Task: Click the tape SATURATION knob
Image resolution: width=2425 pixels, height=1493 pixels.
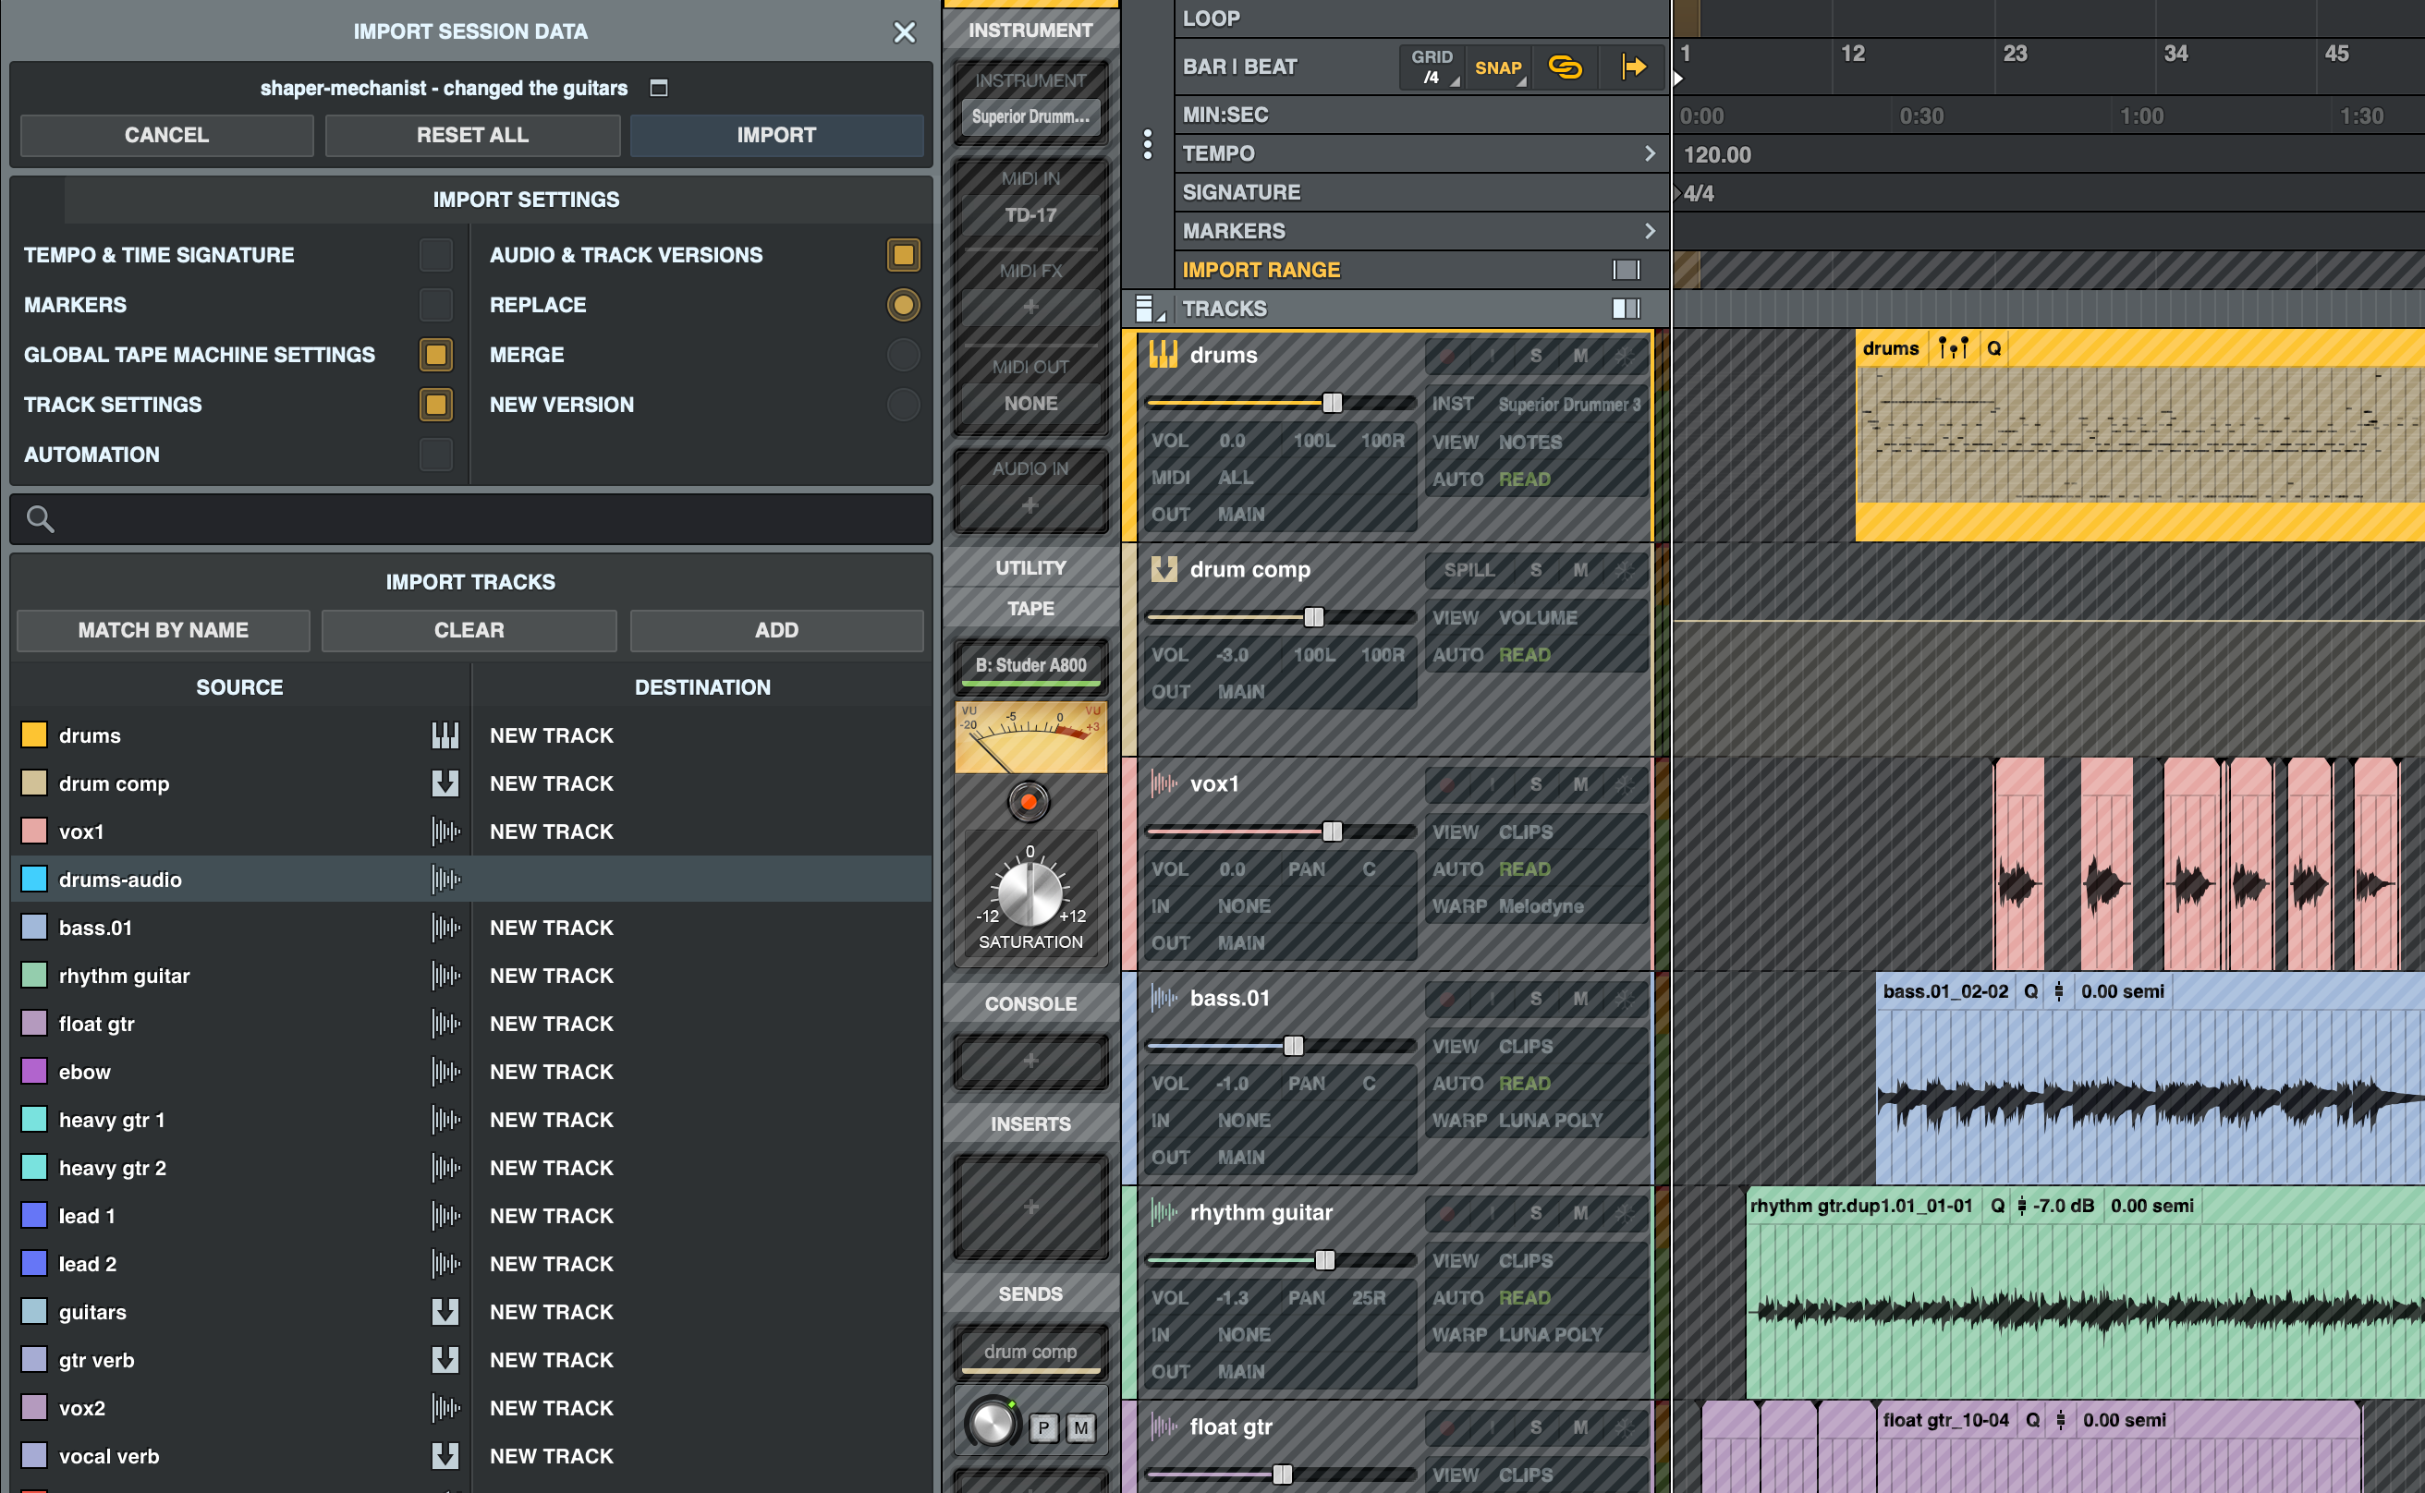Action: click(1030, 893)
